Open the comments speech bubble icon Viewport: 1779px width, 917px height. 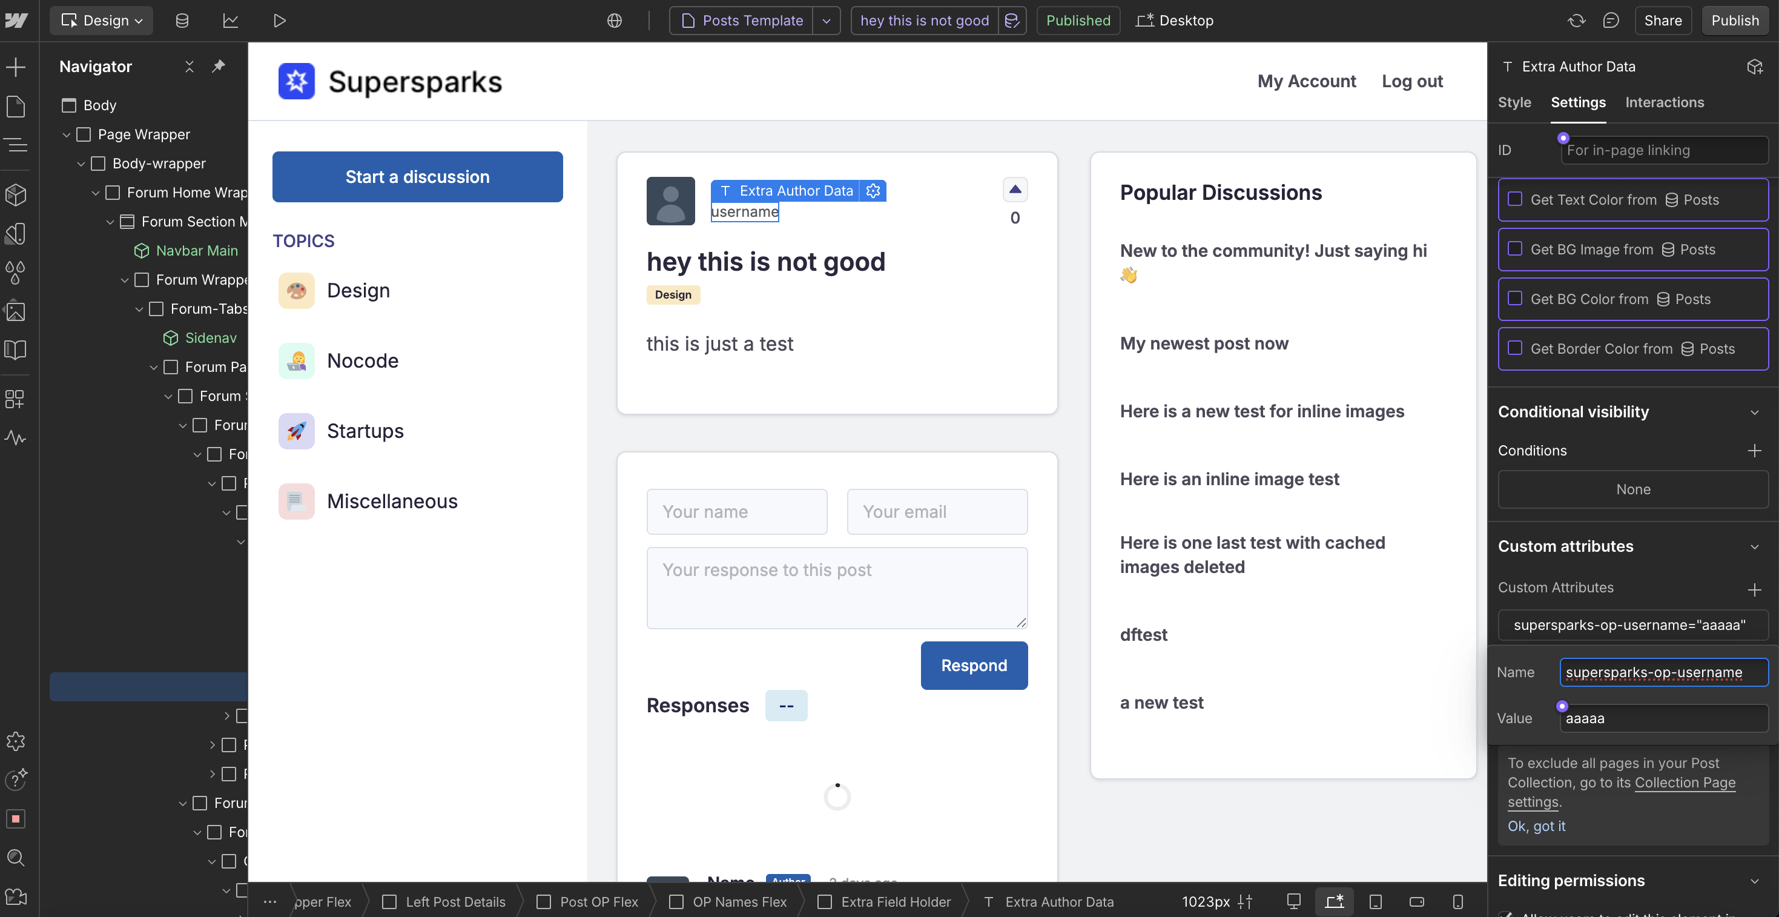click(1611, 21)
